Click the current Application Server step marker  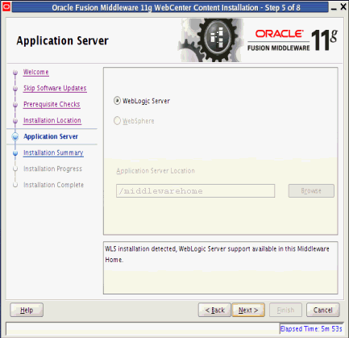tap(15, 137)
